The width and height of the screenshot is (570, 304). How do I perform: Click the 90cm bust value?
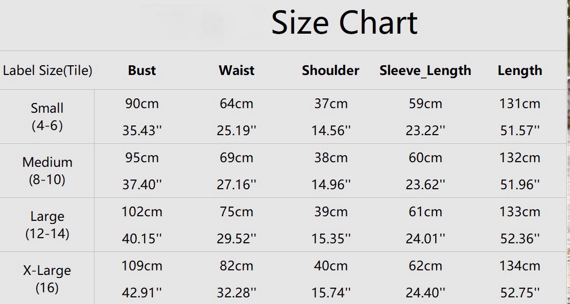[x=142, y=104]
